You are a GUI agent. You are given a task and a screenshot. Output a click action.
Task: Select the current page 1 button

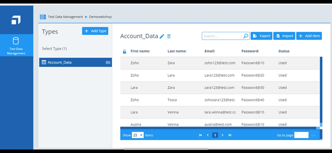[215, 135]
